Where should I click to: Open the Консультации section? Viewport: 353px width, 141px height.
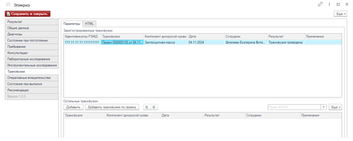(31, 53)
